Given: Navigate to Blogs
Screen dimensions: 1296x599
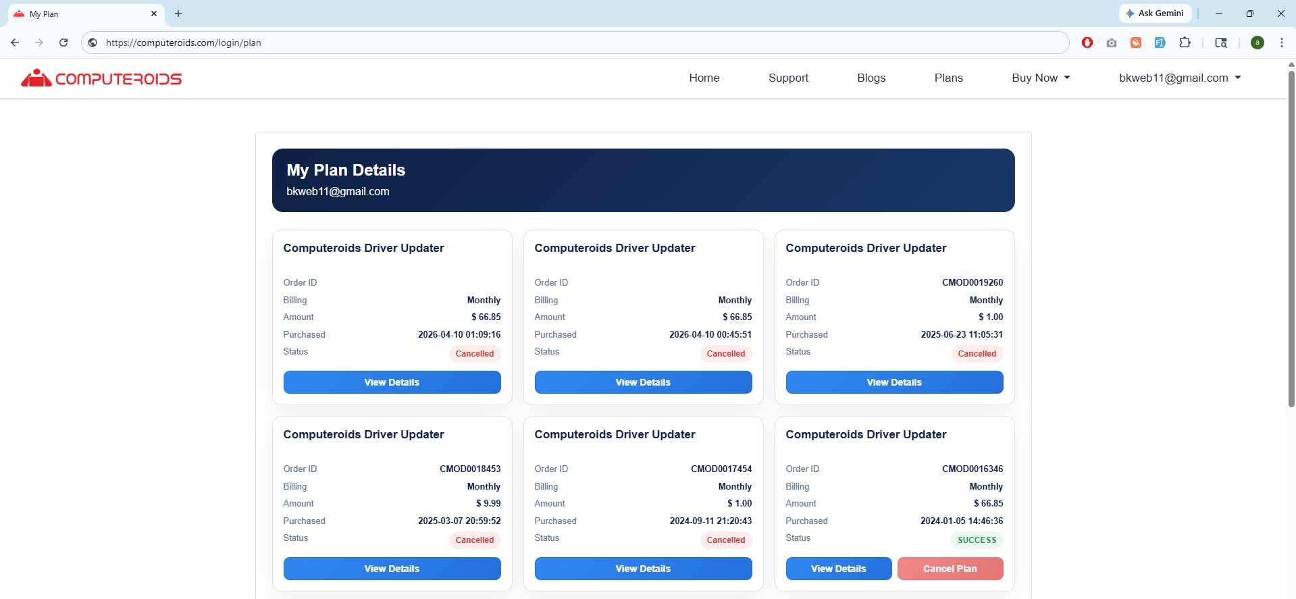Looking at the screenshot, I should pyautogui.click(x=871, y=78).
